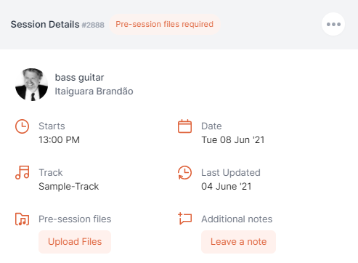
Task: Click the calendar icon beside Date
Action: (184, 126)
